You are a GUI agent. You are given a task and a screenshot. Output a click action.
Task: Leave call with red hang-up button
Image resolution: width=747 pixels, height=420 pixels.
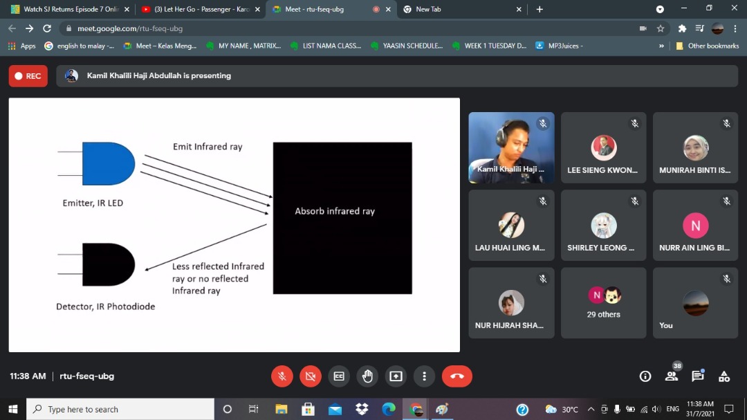[456, 376]
